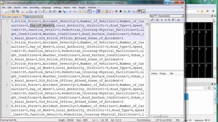Paste clipboard with the Paste icon
218x122 pixels.
click(44, 12)
